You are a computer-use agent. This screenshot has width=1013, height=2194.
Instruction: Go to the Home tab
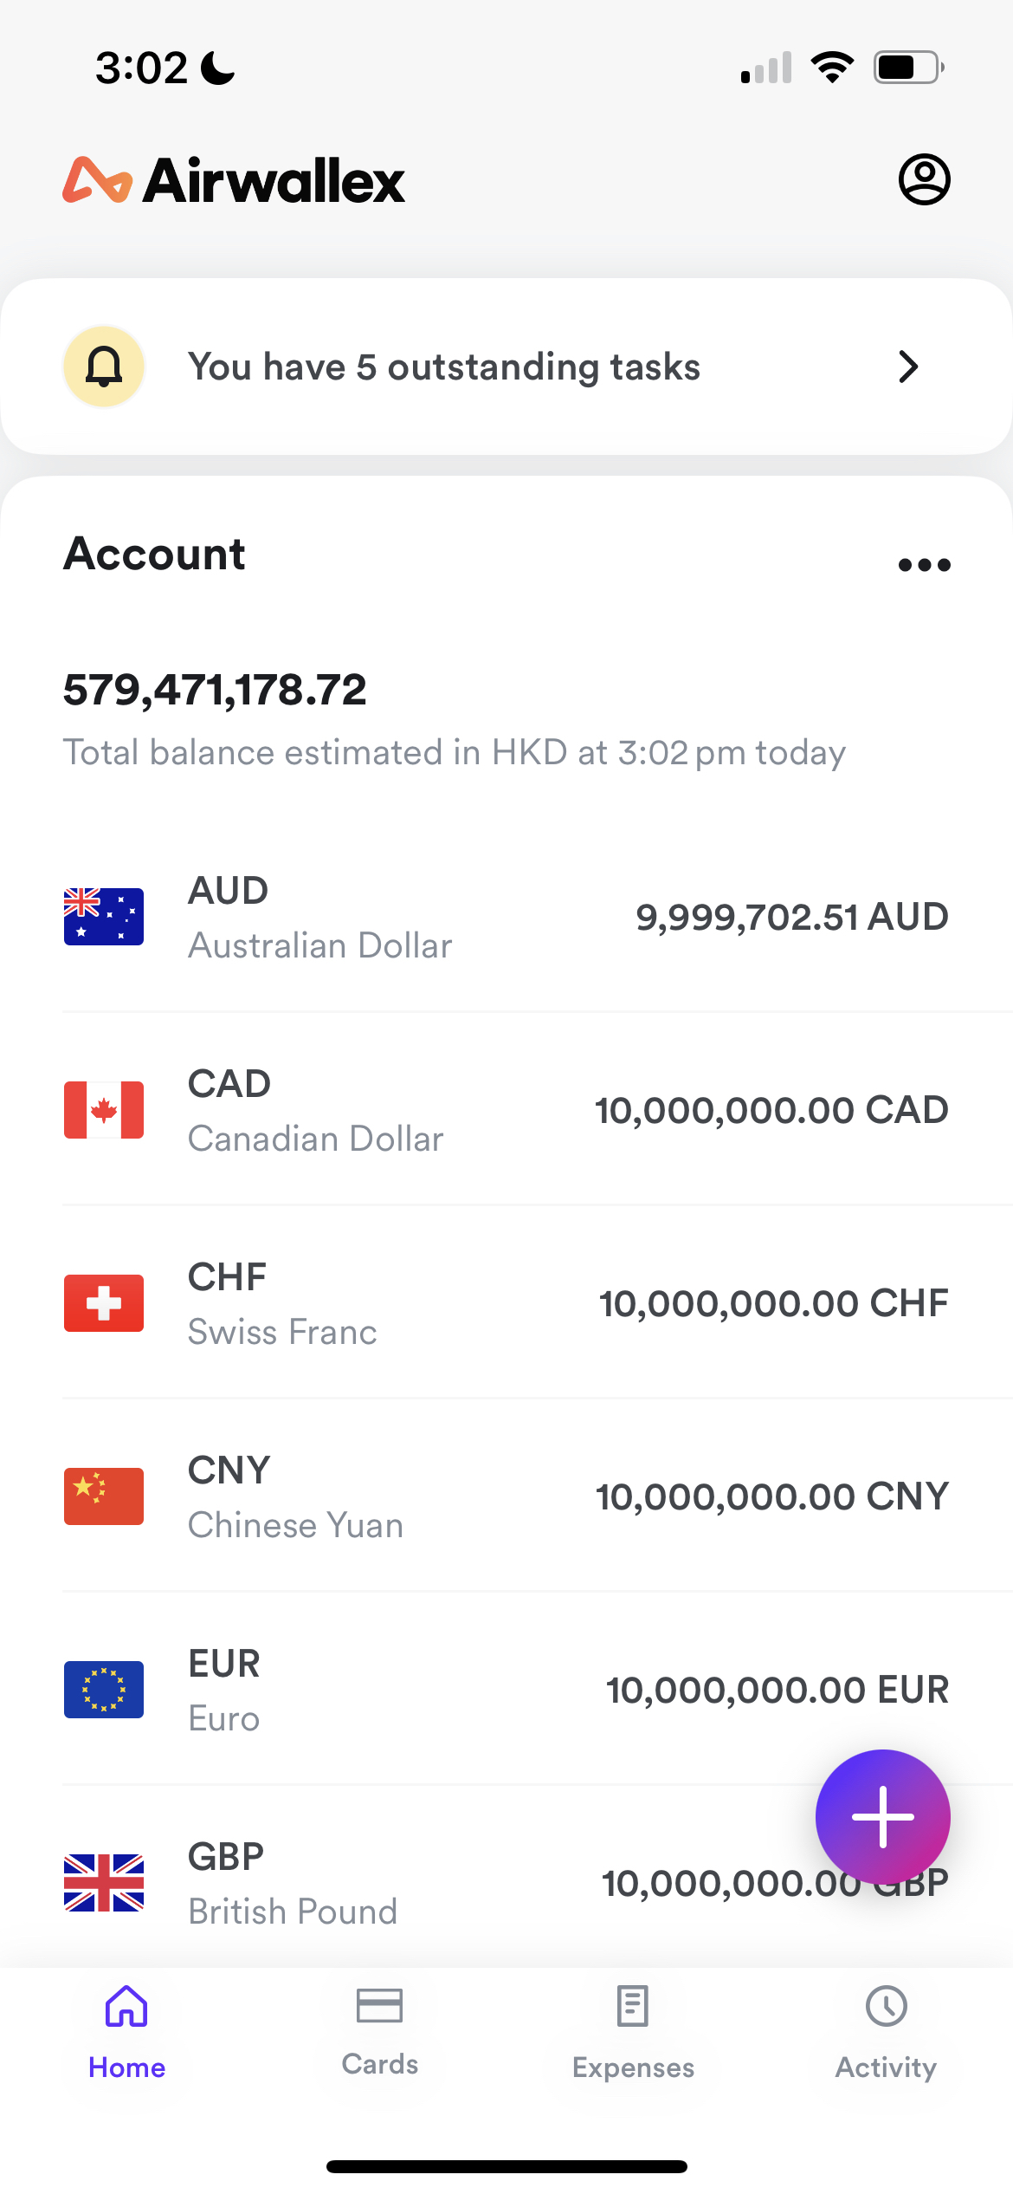(126, 2030)
